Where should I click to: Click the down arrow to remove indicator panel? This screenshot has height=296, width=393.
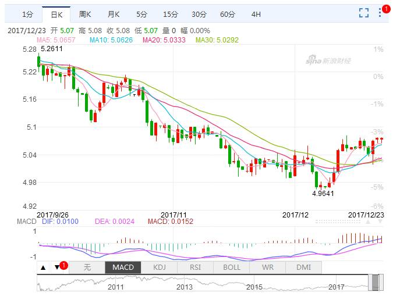tap(57, 268)
